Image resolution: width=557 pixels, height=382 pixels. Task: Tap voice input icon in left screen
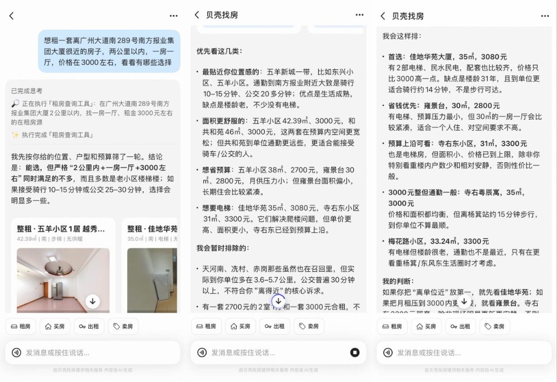point(16,353)
